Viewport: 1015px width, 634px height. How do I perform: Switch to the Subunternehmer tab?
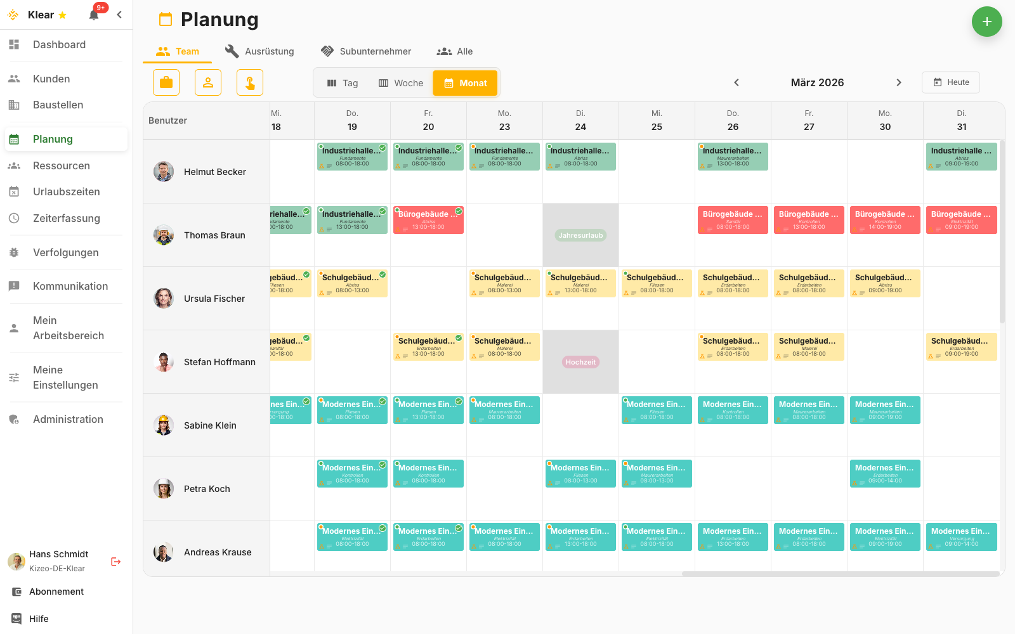(x=366, y=51)
